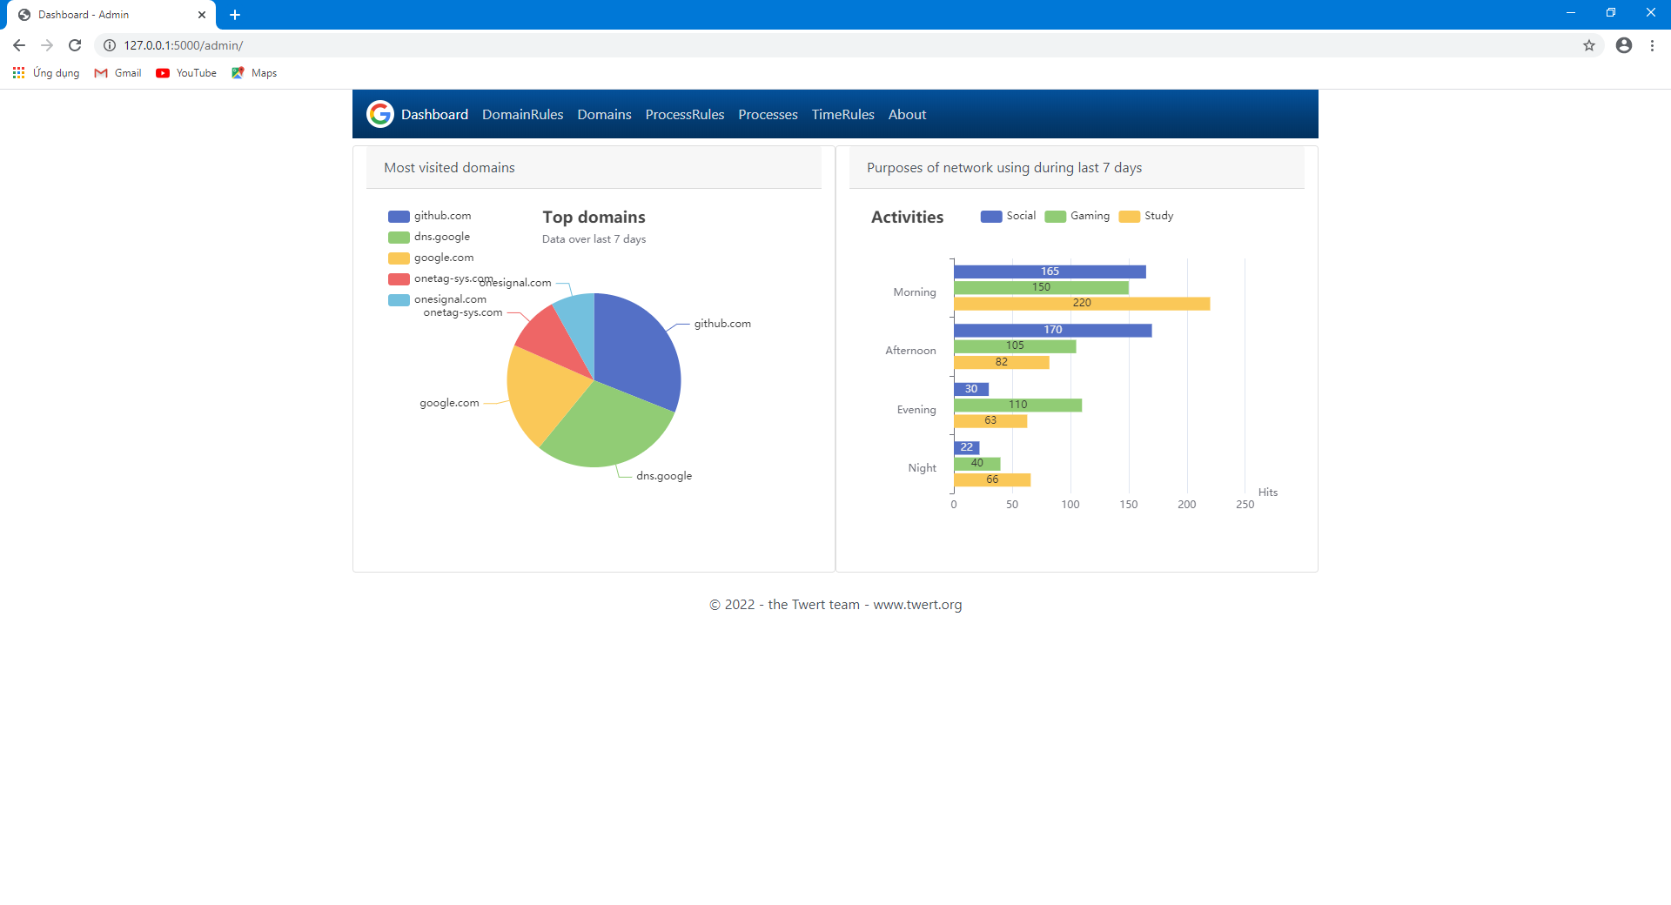The width and height of the screenshot is (1671, 905).
Task: Click the Morning Study bar showing 220
Action: pos(1082,304)
